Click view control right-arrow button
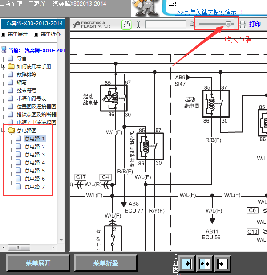This screenshot has width=267, height=275. tap(187, 263)
